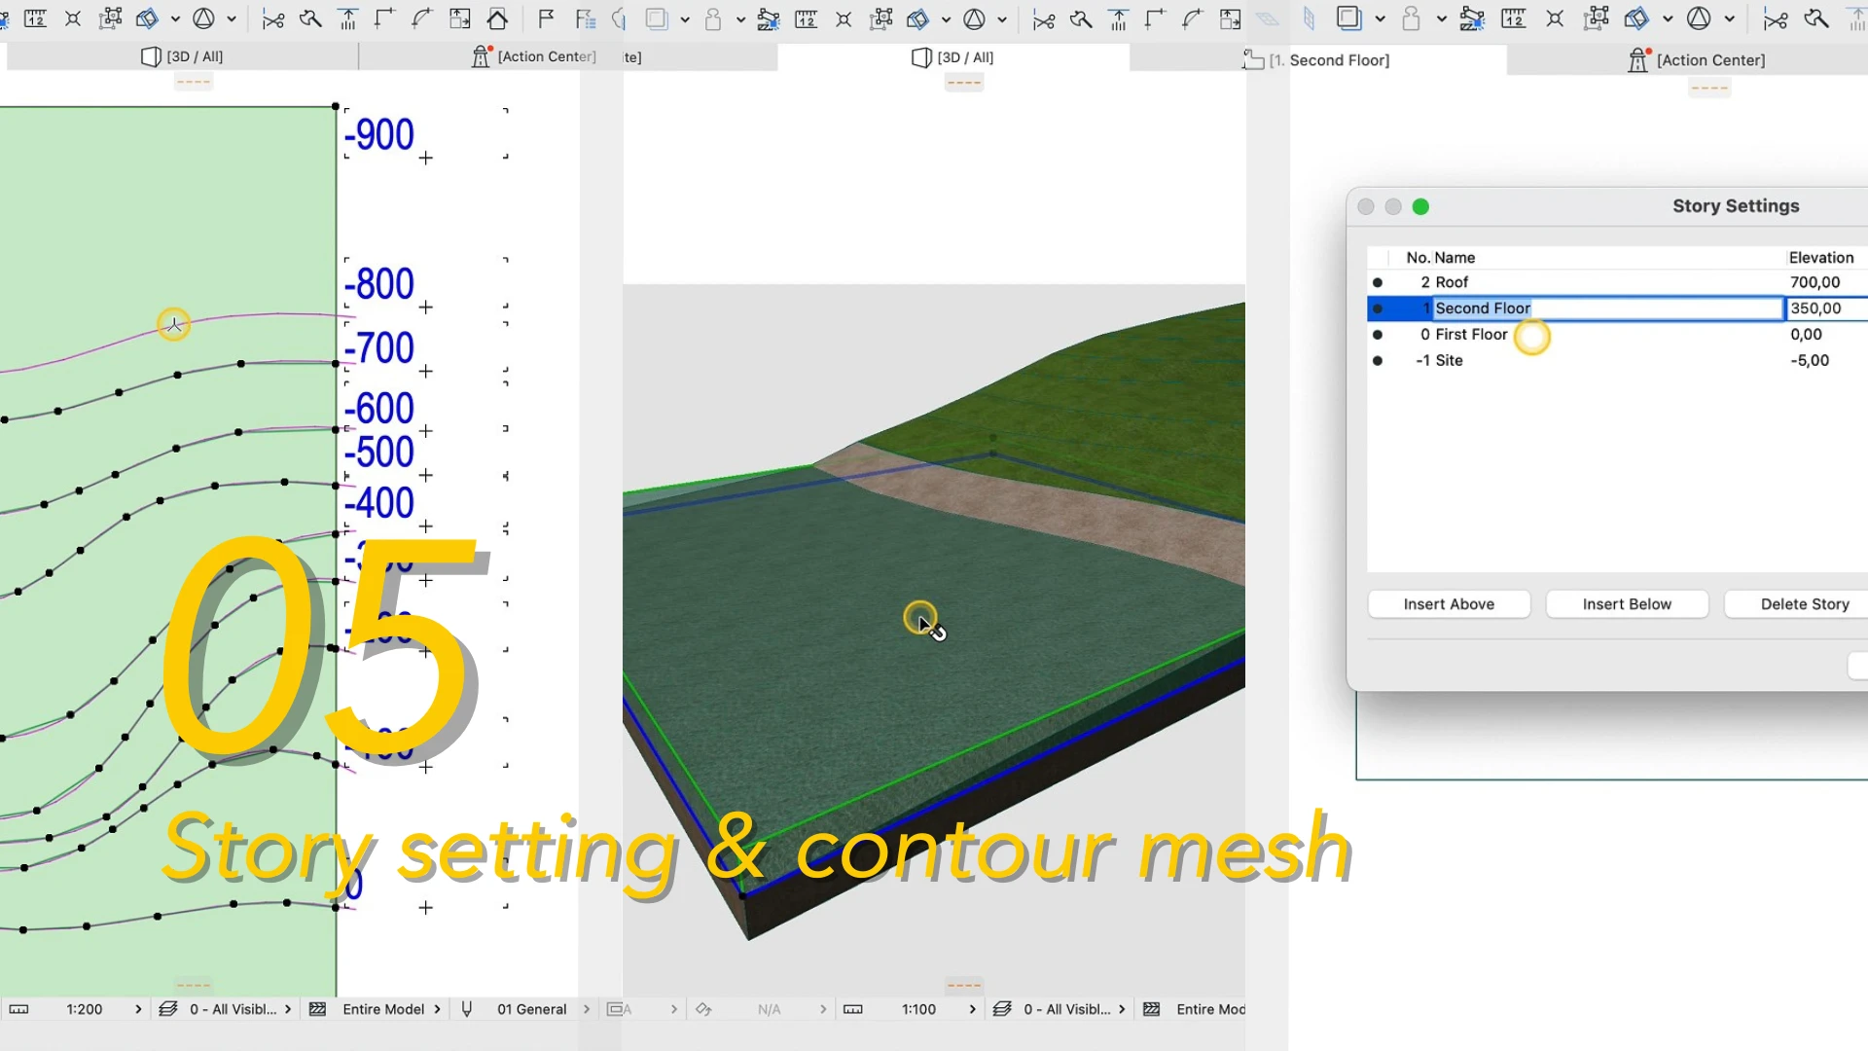Click the pen set icon by 01 General

467,1009
